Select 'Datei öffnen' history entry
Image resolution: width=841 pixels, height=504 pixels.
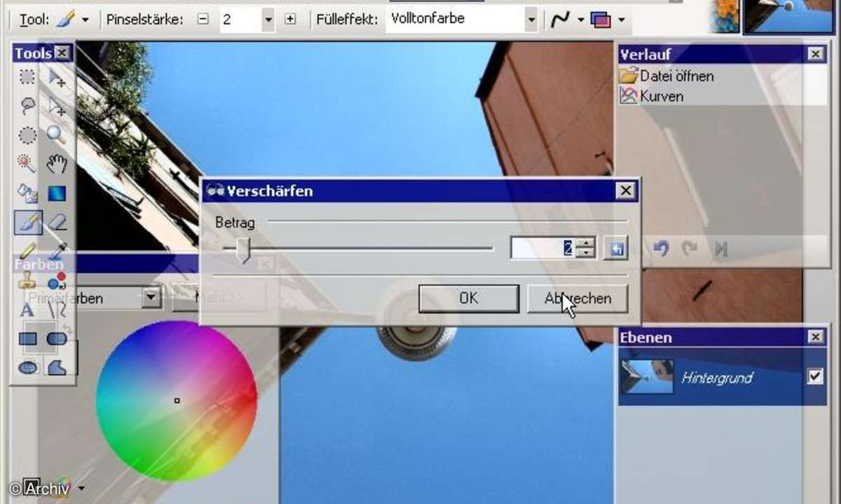[x=667, y=76]
